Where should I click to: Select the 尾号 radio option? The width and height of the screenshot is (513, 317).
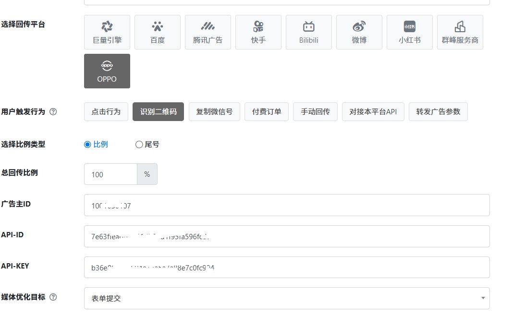tap(139, 145)
